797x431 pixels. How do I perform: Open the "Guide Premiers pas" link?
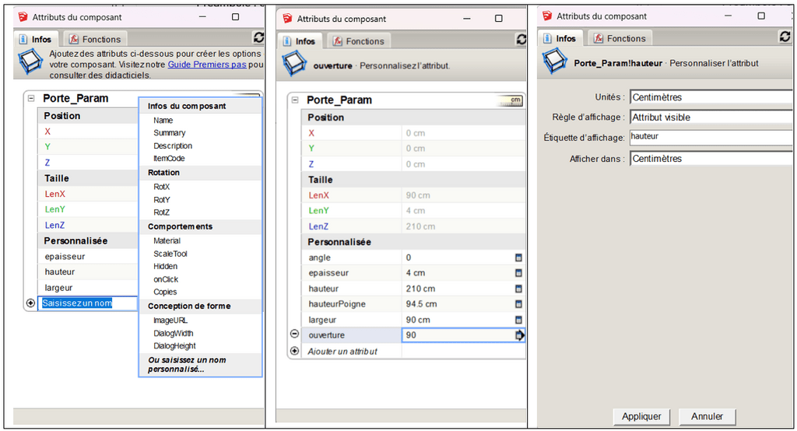[x=207, y=65]
